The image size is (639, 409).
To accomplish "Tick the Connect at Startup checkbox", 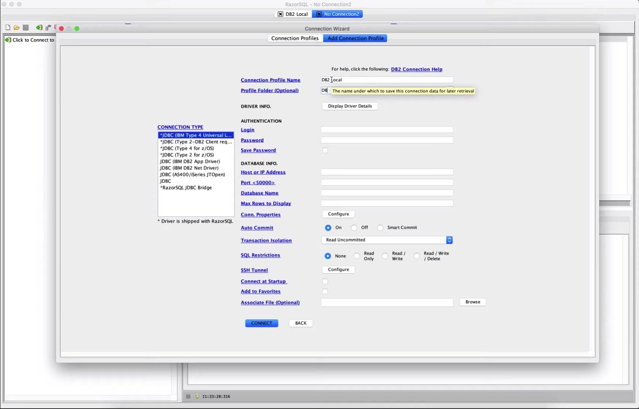I will tap(325, 281).
